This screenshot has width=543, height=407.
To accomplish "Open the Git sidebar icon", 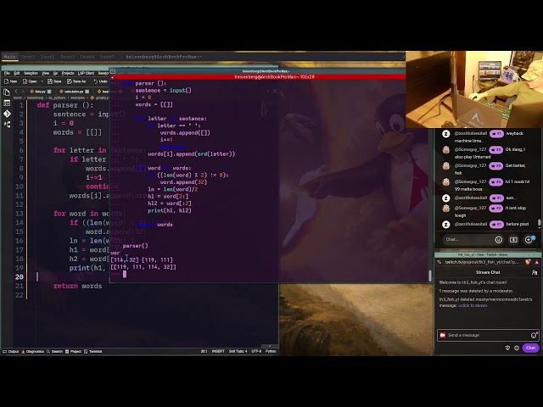I will click(7, 114).
